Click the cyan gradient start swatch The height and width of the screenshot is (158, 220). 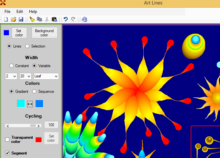point(21,104)
